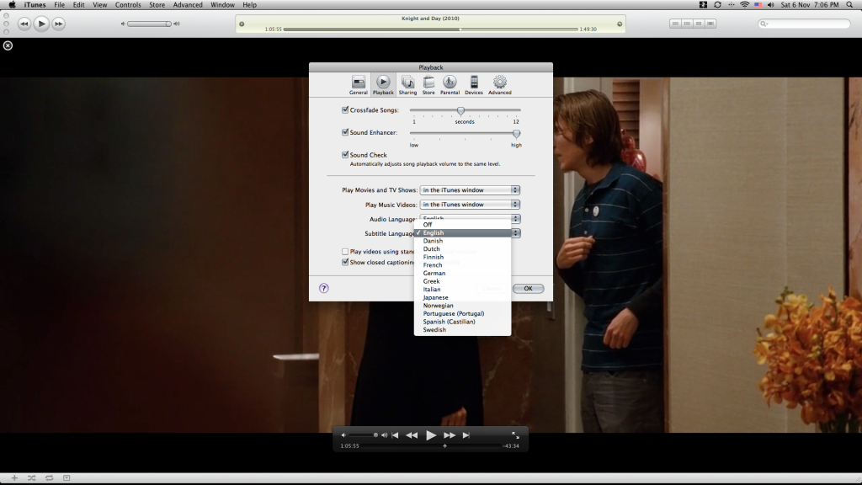Play the video from overlay controller
Screen dimensions: 862x485
pyautogui.click(x=431, y=435)
